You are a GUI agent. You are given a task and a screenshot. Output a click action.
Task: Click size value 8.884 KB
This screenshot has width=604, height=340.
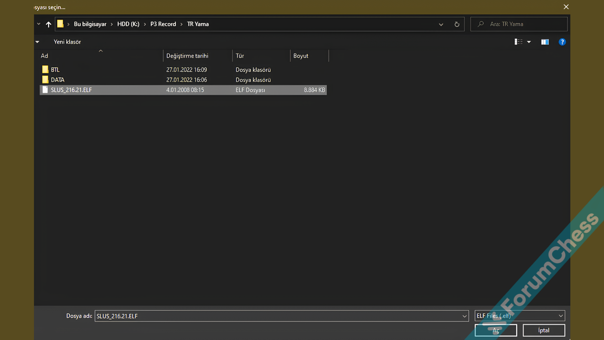click(x=314, y=90)
